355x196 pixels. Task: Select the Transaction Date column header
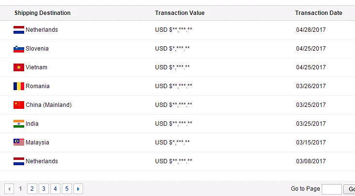point(319,13)
